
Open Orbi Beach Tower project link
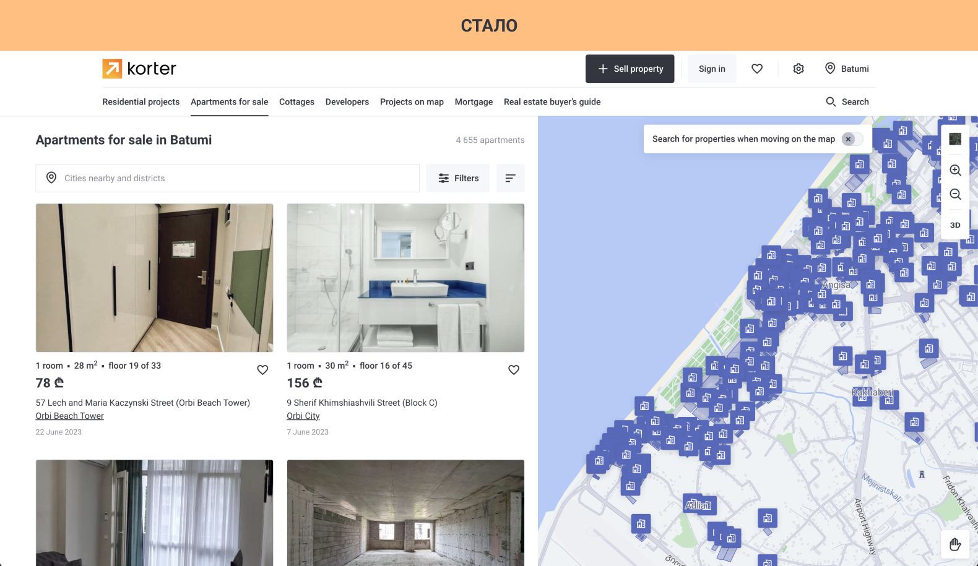[70, 416]
